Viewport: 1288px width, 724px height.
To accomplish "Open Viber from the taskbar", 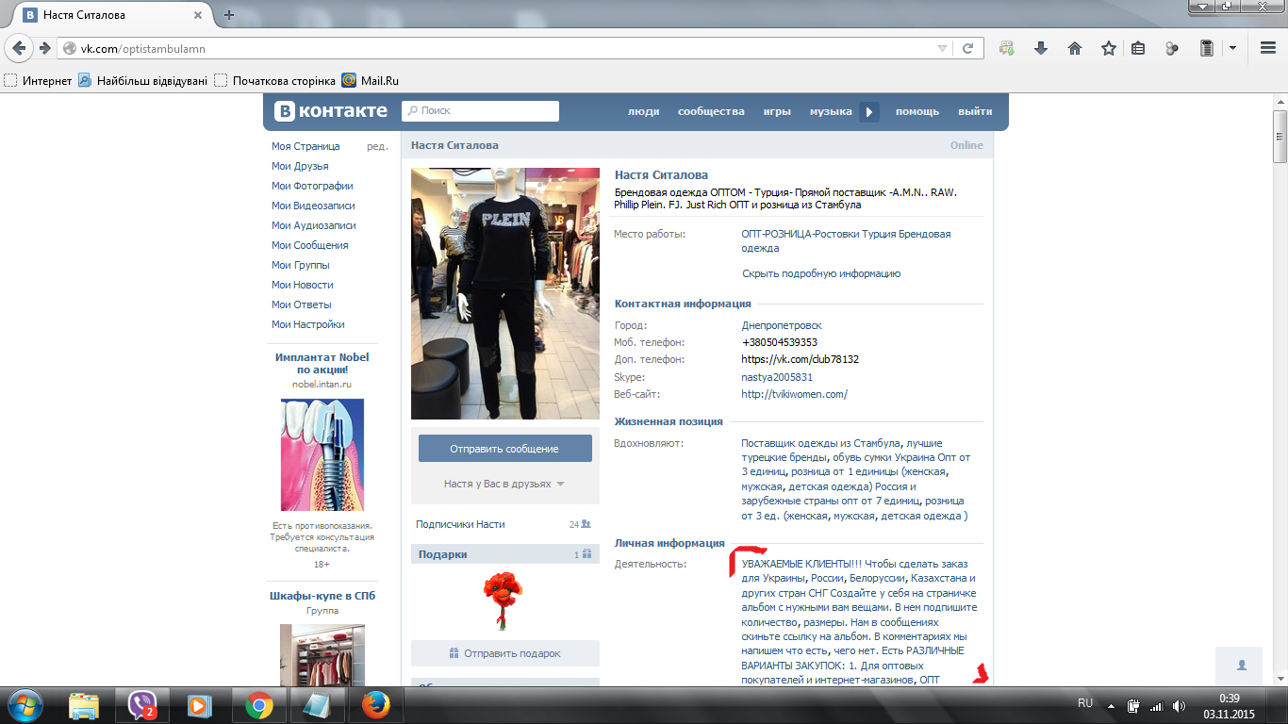I will pyautogui.click(x=142, y=705).
